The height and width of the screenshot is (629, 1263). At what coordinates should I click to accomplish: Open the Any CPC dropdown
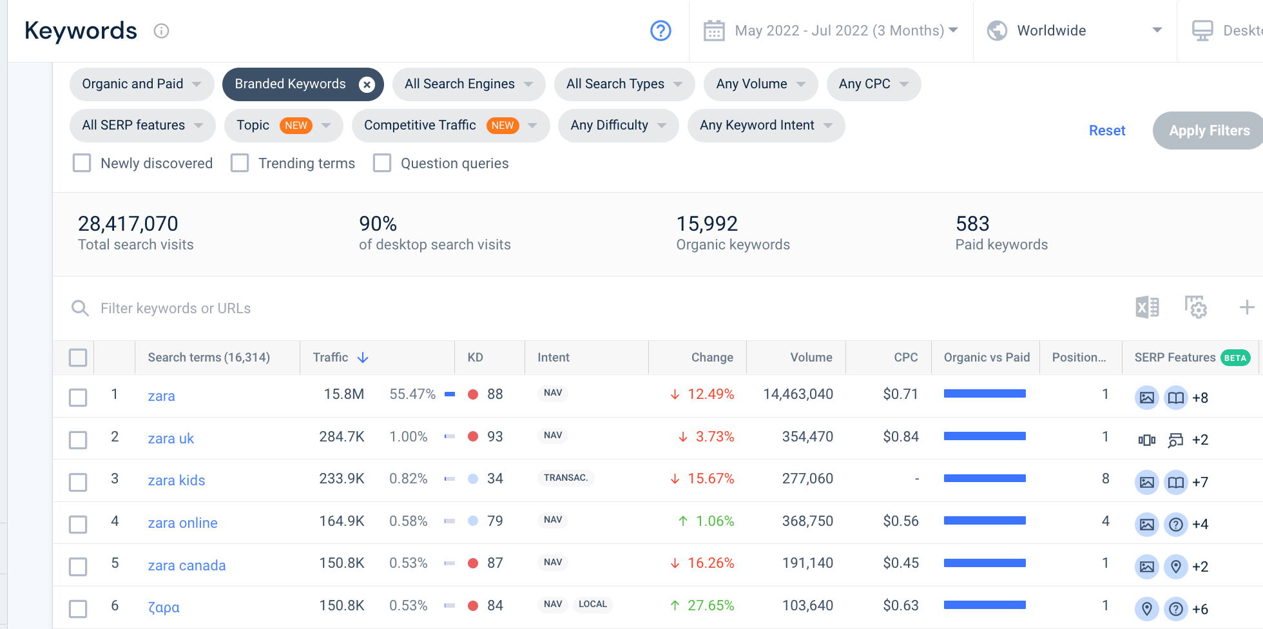(x=874, y=84)
